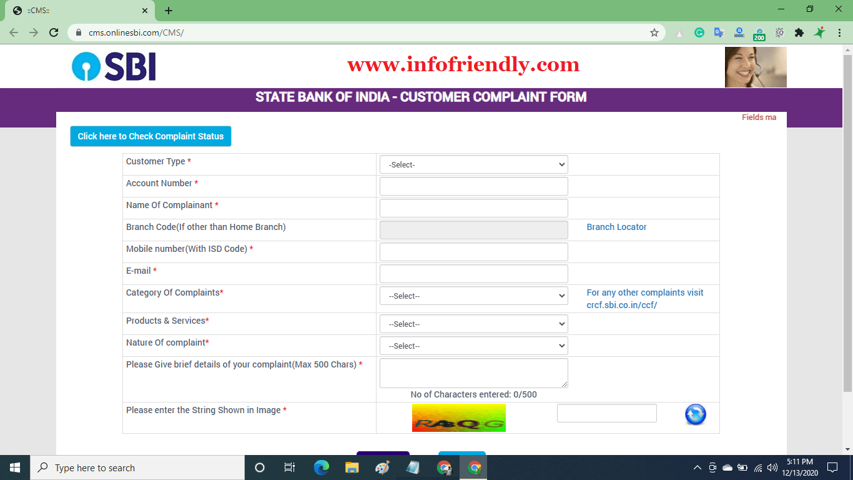This screenshot has height=480, width=853.
Task: Open the Chrome extensions puzzle icon
Action: pos(799,32)
